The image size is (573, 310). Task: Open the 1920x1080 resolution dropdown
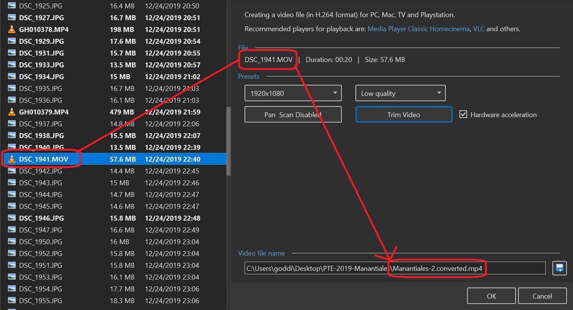tap(293, 93)
